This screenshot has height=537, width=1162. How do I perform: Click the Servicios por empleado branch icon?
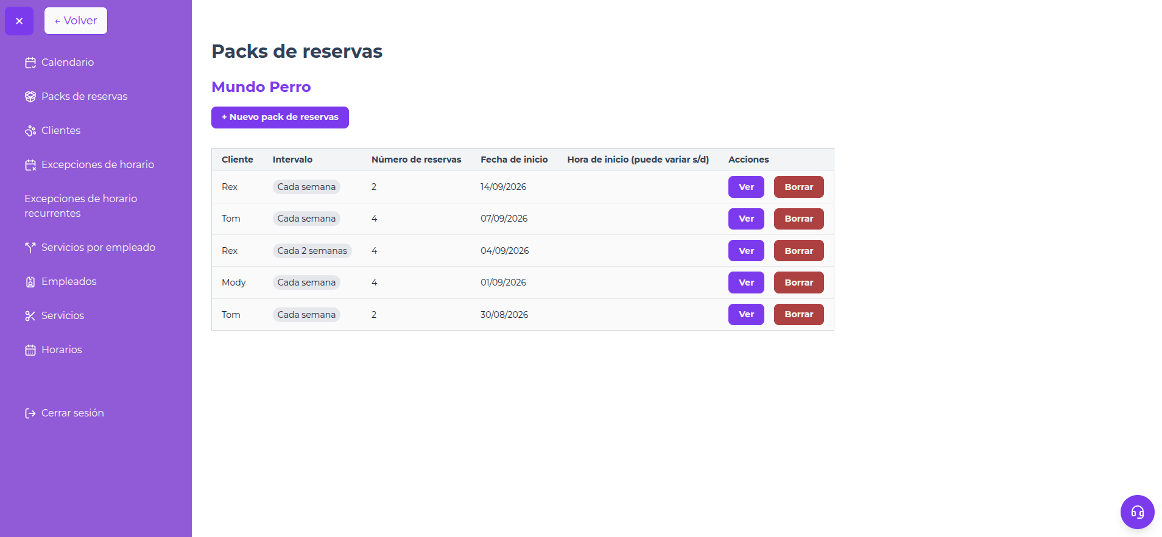click(x=30, y=248)
